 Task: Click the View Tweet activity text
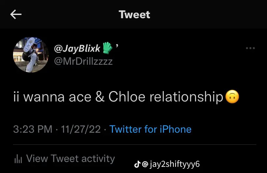(x=71, y=158)
